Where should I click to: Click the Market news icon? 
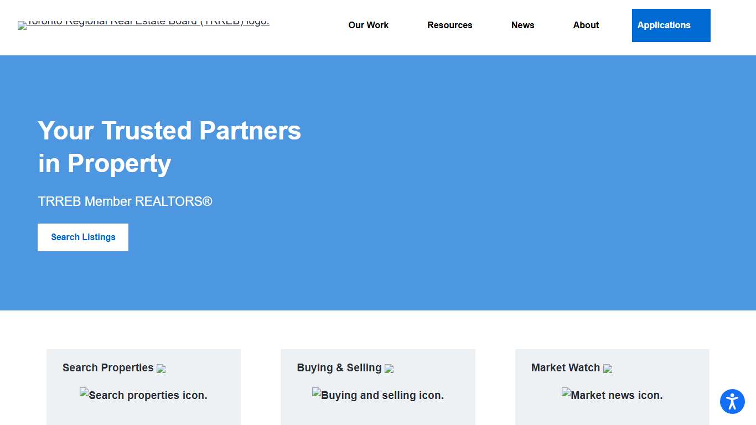click(612, 395)
